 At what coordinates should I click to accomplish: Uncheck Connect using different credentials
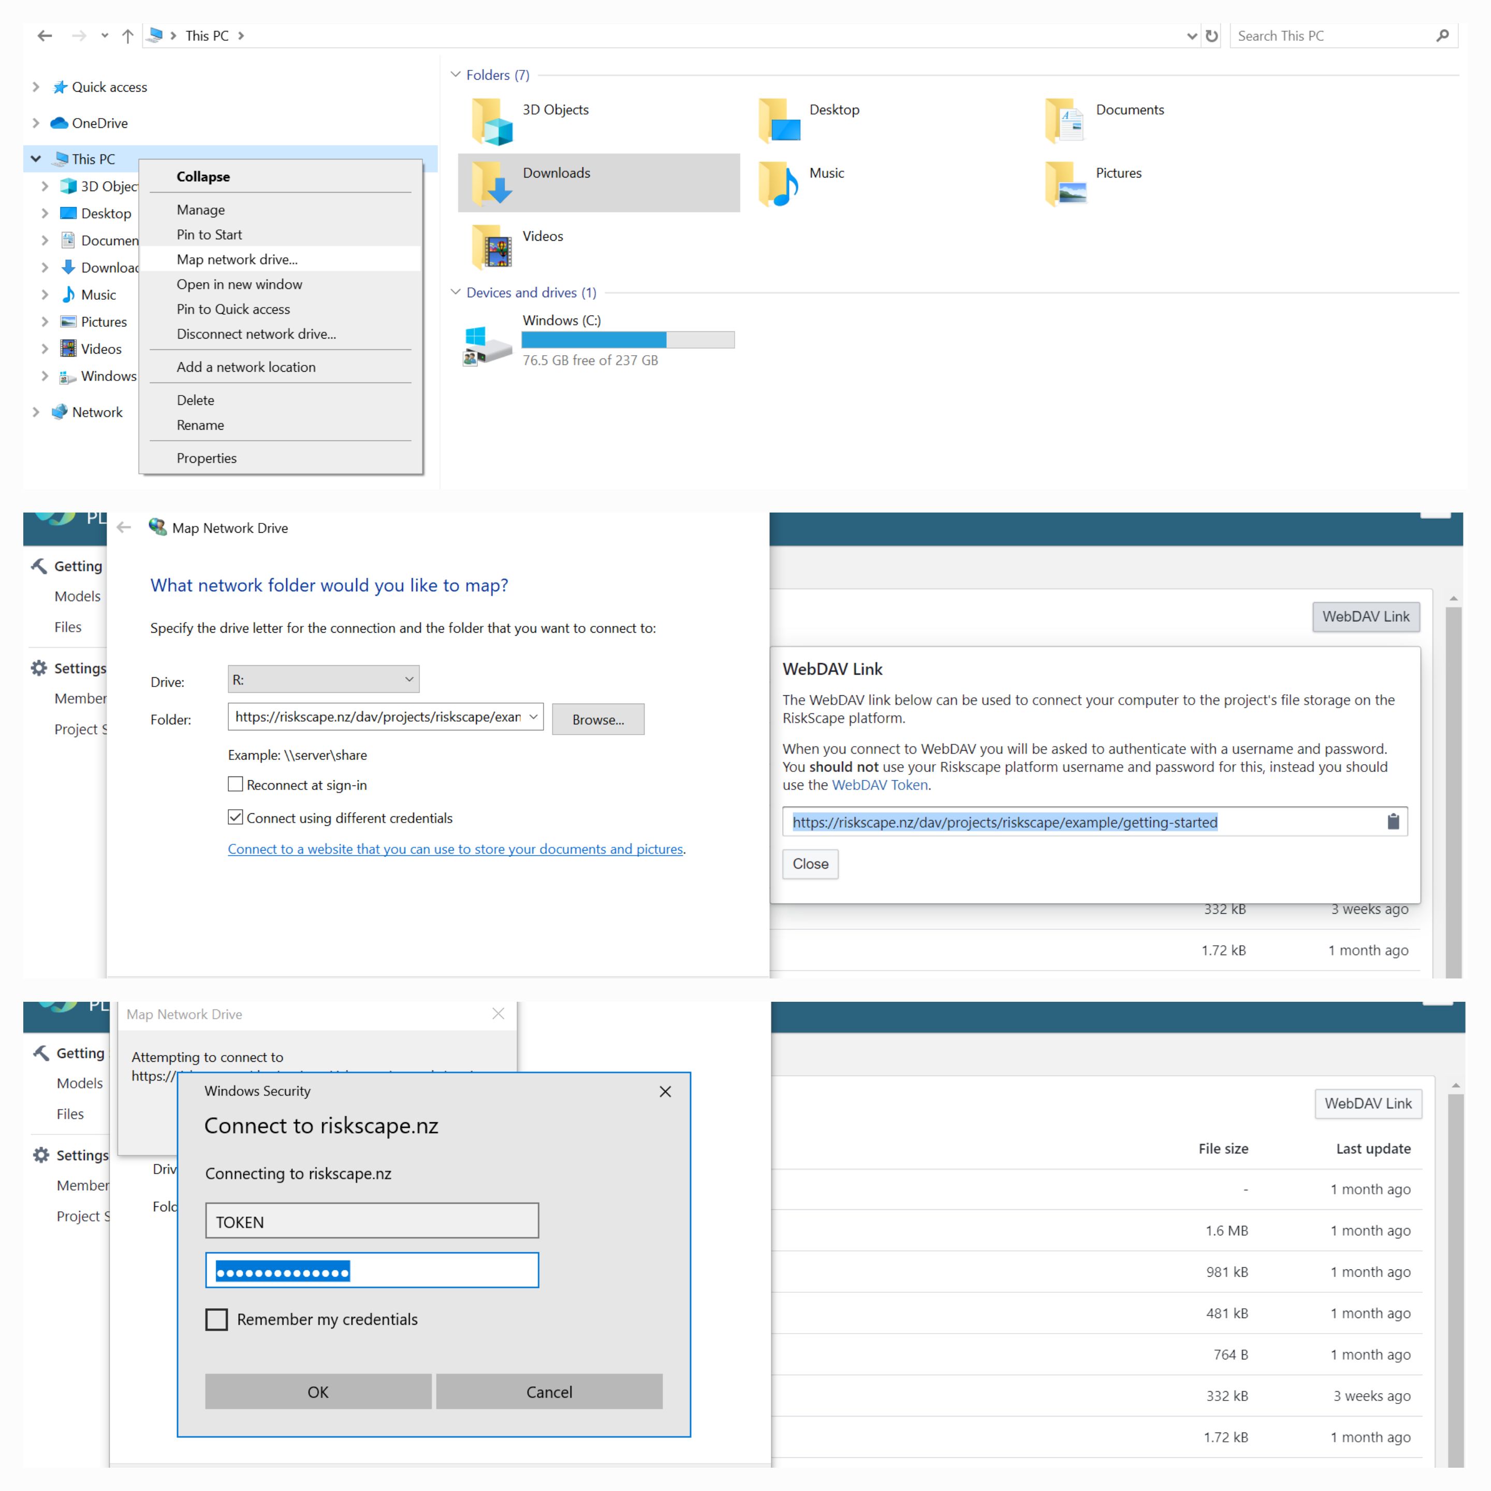(236, 817)
